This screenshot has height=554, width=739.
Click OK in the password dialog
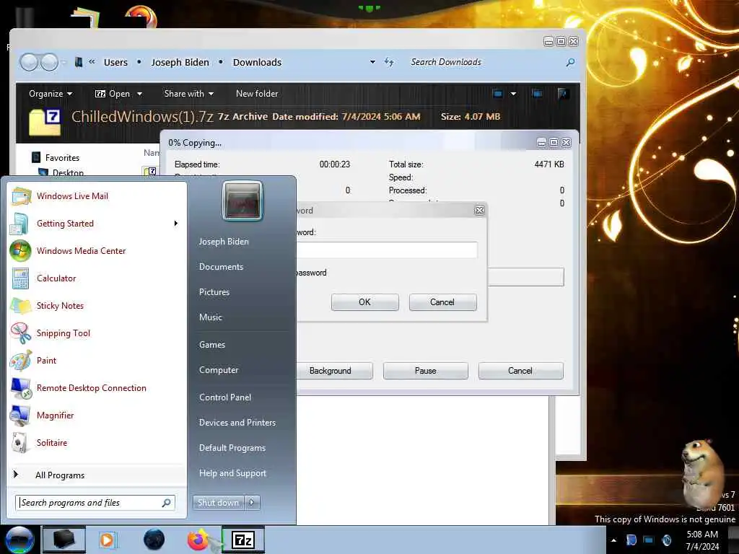(364, 302)
